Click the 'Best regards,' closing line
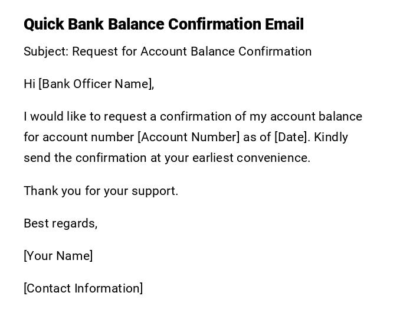413x325 pixels. coord(60,223)
